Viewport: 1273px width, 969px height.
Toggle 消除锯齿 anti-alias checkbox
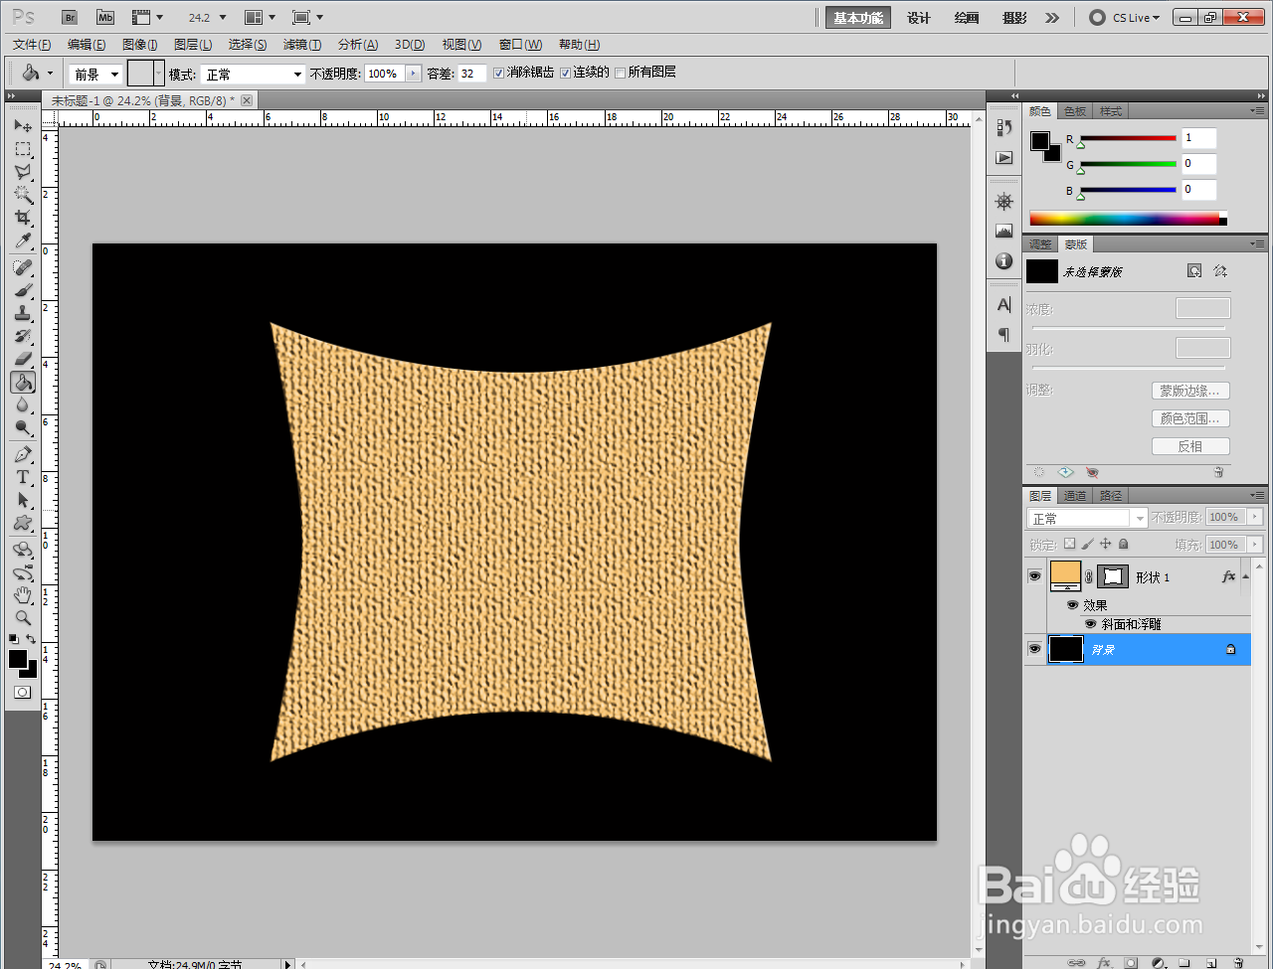tap(498, 73)
